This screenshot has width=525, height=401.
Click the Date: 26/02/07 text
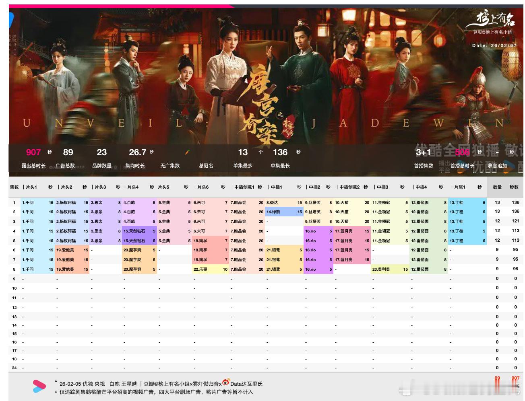click(x=494, y=45)
